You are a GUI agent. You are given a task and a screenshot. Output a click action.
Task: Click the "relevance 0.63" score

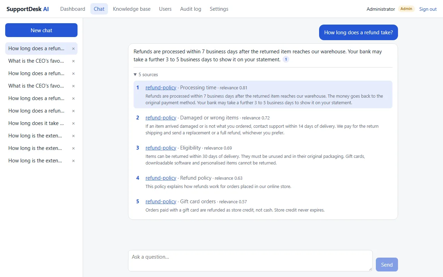pyautogui.click(x=229, y=178)
